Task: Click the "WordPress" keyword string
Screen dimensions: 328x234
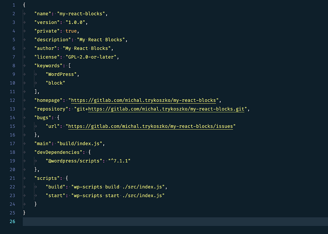Action: tap(61, 74)
